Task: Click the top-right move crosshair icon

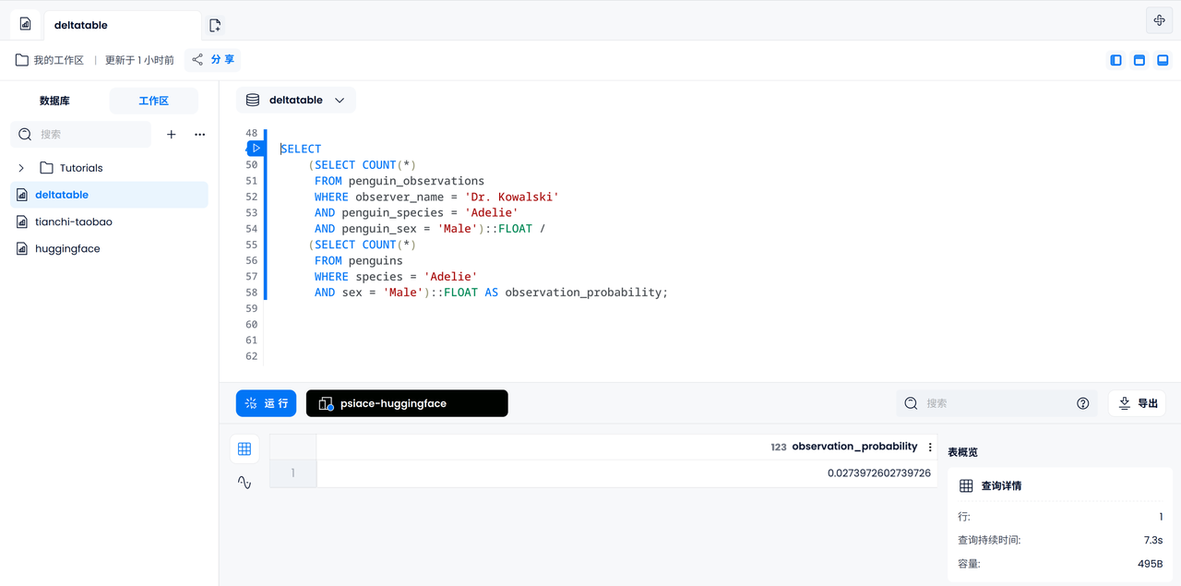Action: [1160, 20]
